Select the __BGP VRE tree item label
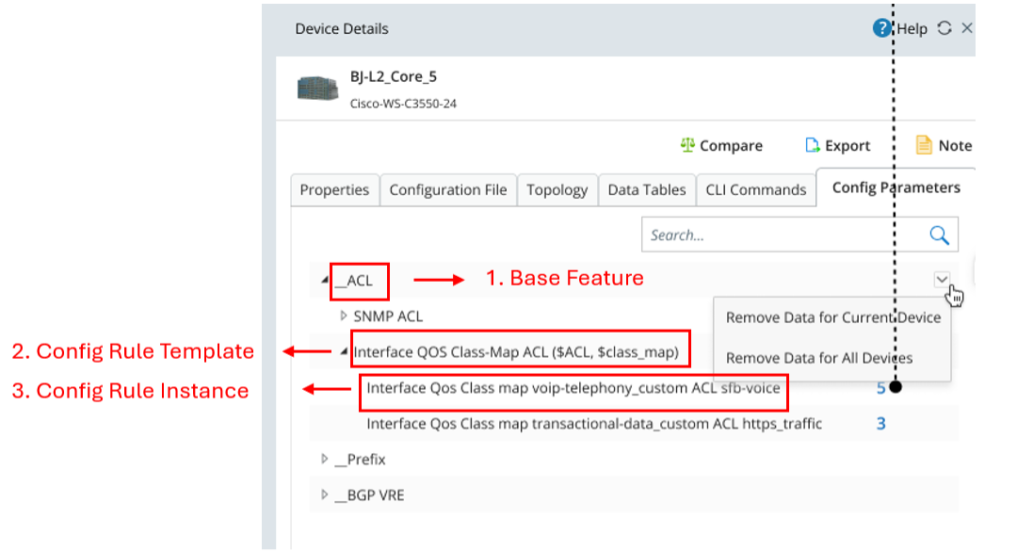The width and height of the screenshot is (1017, 551). coord(369,494)
